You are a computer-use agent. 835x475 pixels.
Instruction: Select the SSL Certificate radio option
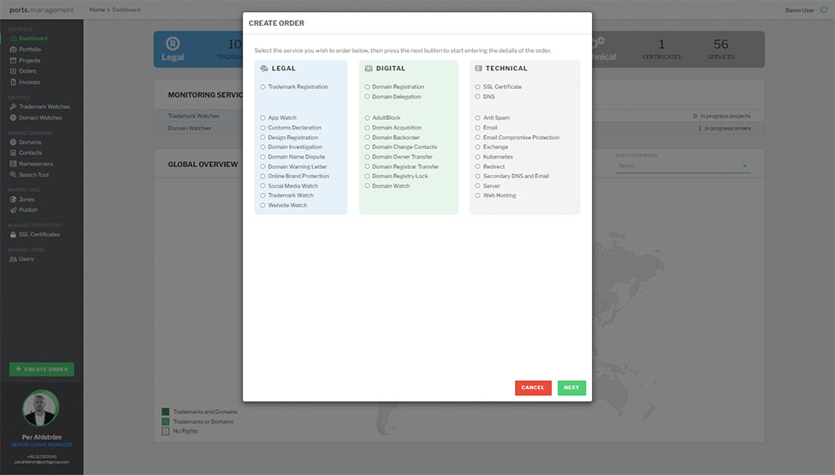click(478, 87)
